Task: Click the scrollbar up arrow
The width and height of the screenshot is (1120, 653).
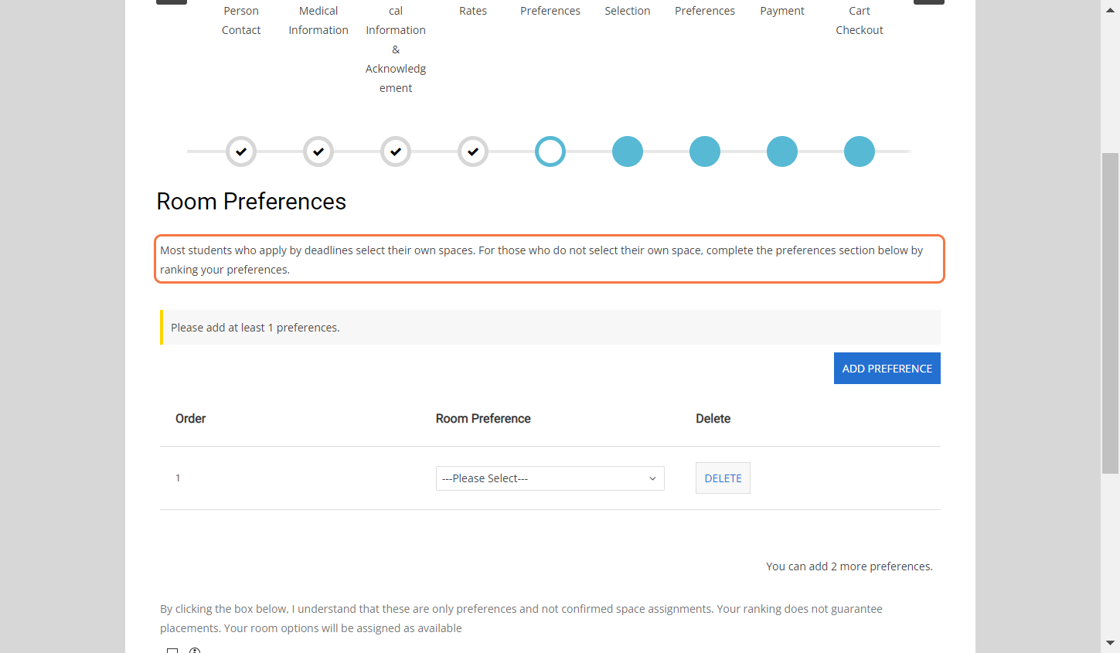Action: [1110, 11]
